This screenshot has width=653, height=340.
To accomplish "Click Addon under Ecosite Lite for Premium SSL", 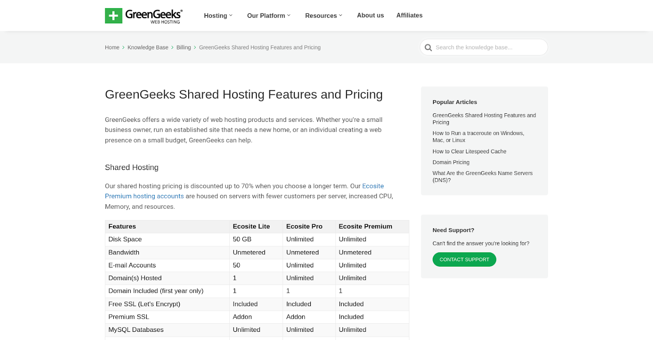I will (242, 317).
